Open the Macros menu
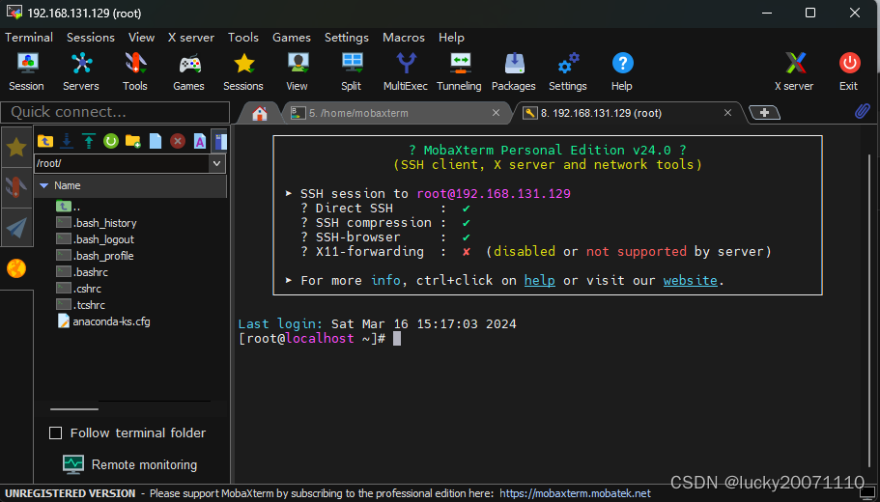 click(404, 38)
